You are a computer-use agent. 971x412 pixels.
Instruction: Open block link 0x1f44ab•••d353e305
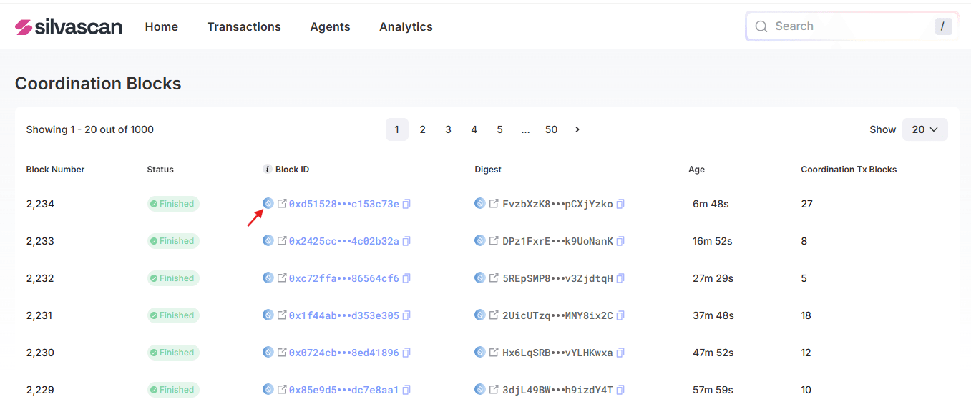point(344,315)
